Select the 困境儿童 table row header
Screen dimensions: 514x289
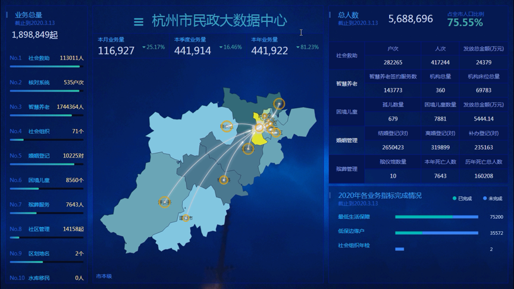(346, 112)
